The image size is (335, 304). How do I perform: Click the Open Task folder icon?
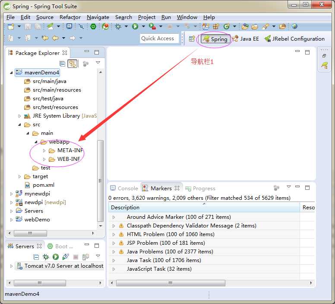[x=255, y=27]
